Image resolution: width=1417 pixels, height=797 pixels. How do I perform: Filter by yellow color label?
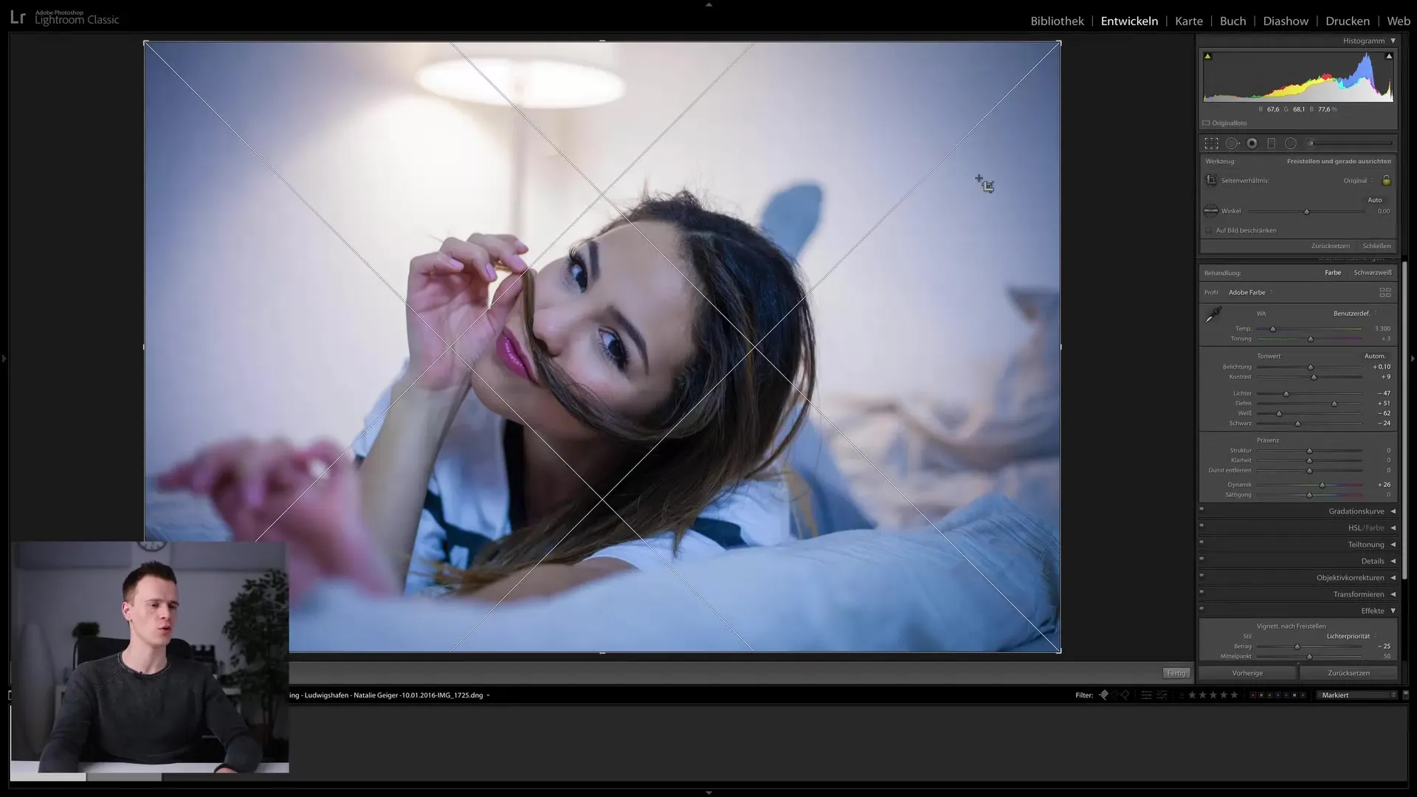1261,695
